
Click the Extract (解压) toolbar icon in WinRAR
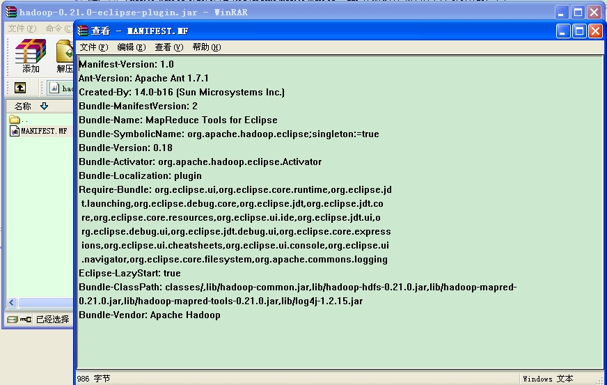pos(64,56)
